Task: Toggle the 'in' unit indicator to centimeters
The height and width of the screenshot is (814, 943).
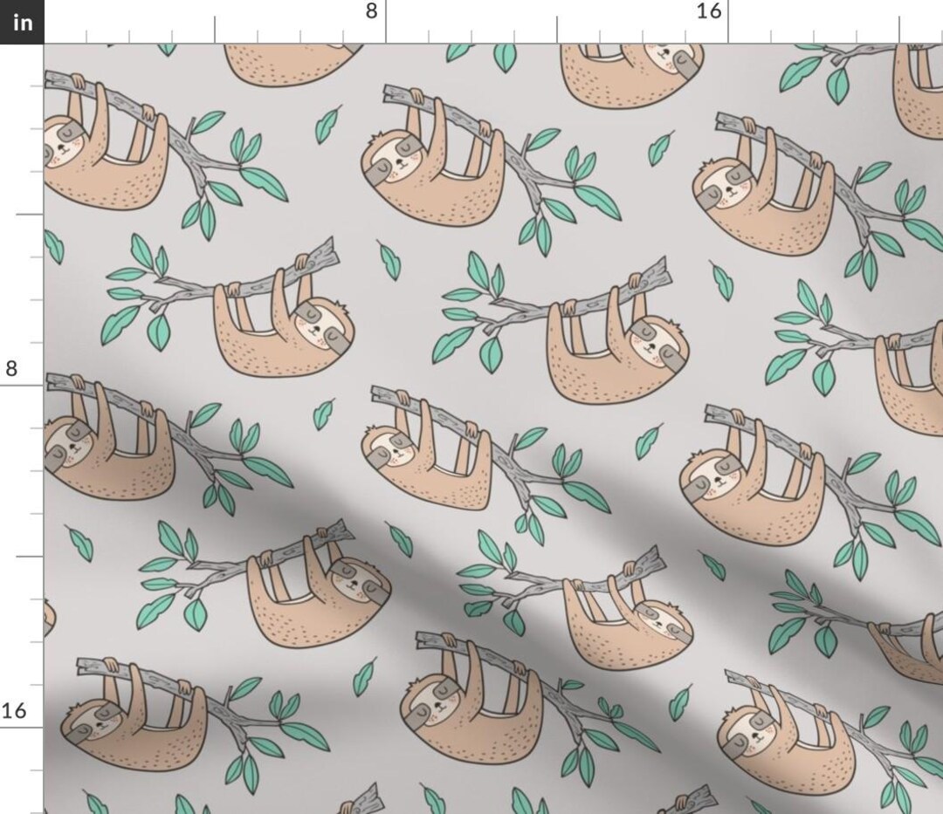Action: point(21,23)
